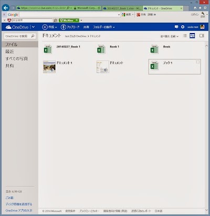
Task: Open the sort order 並べ替え dropdown
Action: (170, 36)
